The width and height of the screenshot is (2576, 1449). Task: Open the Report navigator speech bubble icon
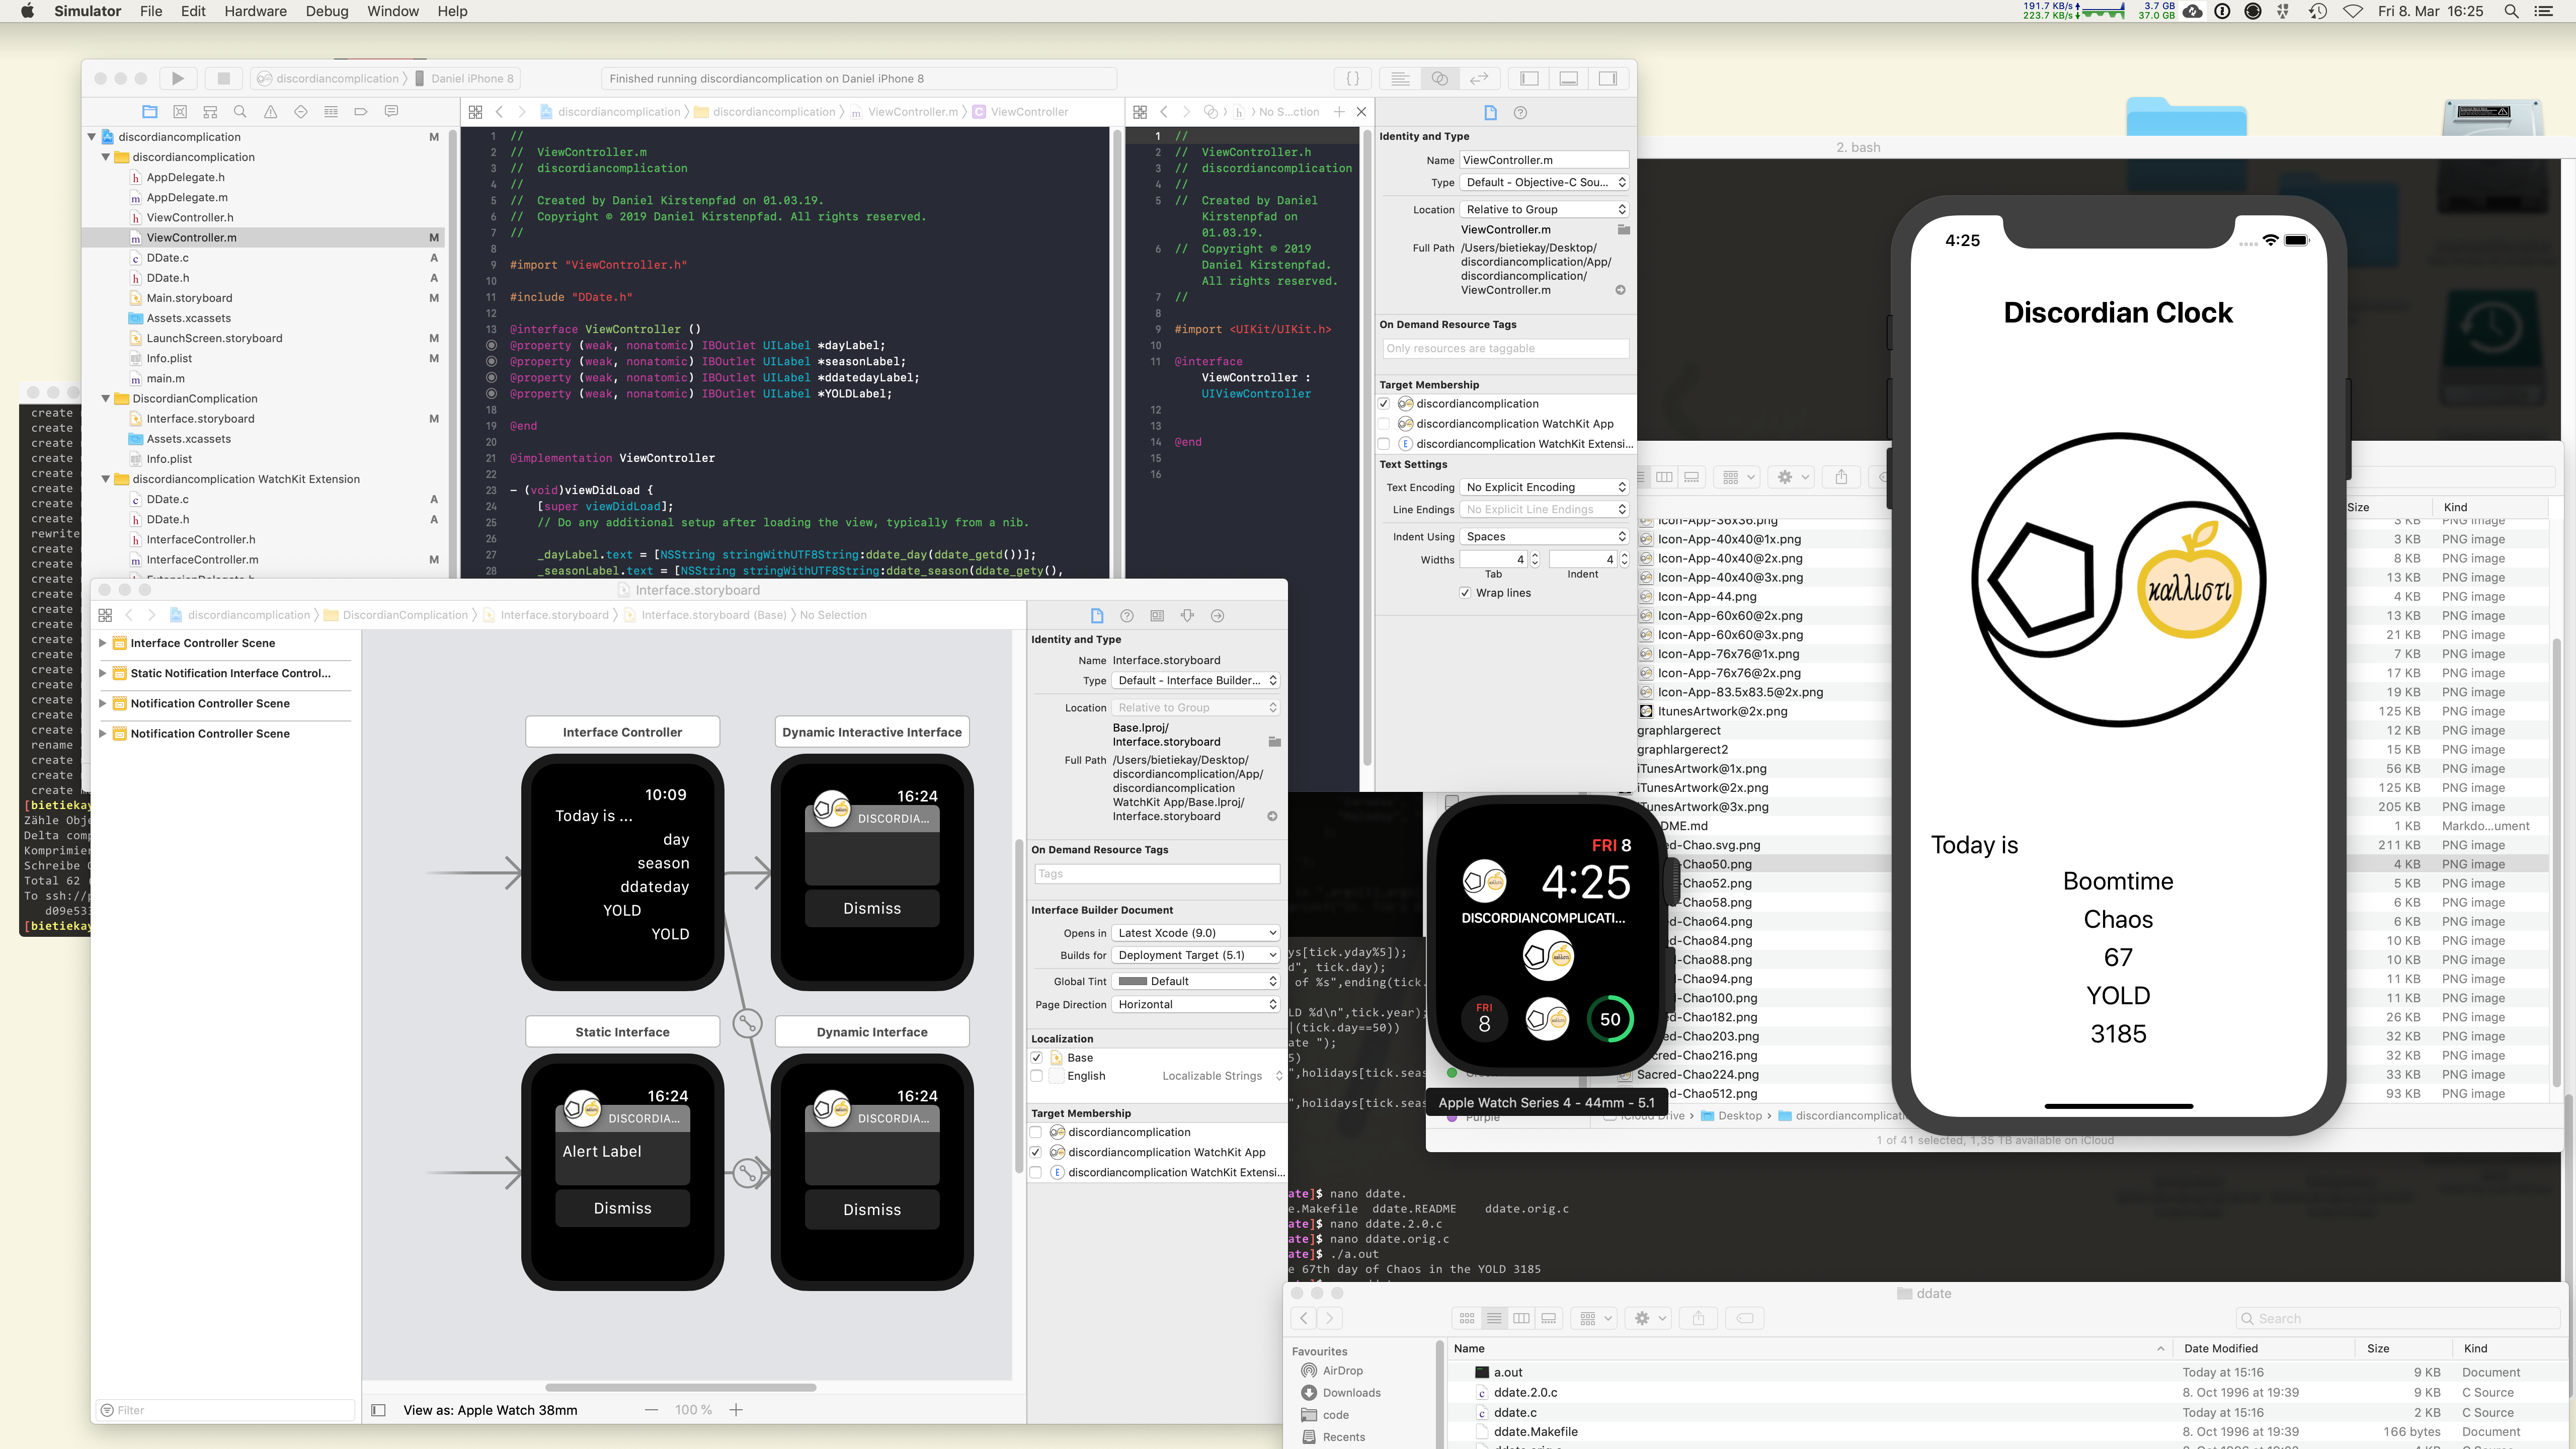(391, 112)
